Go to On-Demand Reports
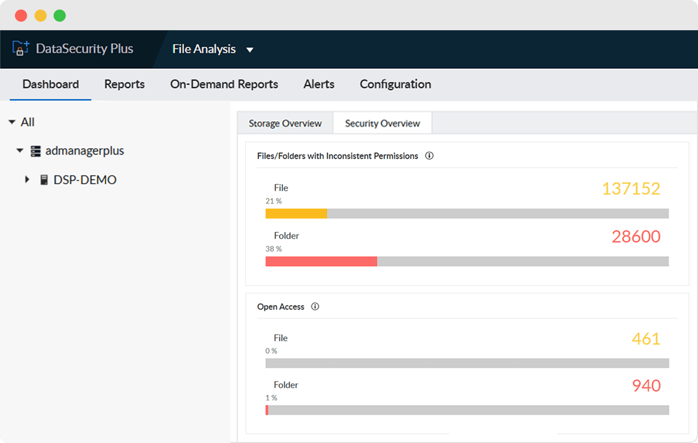 (x=224, y=84)
